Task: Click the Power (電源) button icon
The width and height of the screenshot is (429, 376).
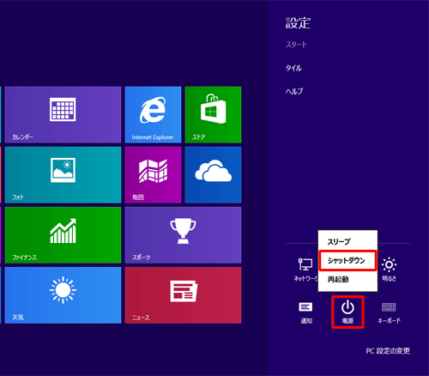Action: [347, 312]
